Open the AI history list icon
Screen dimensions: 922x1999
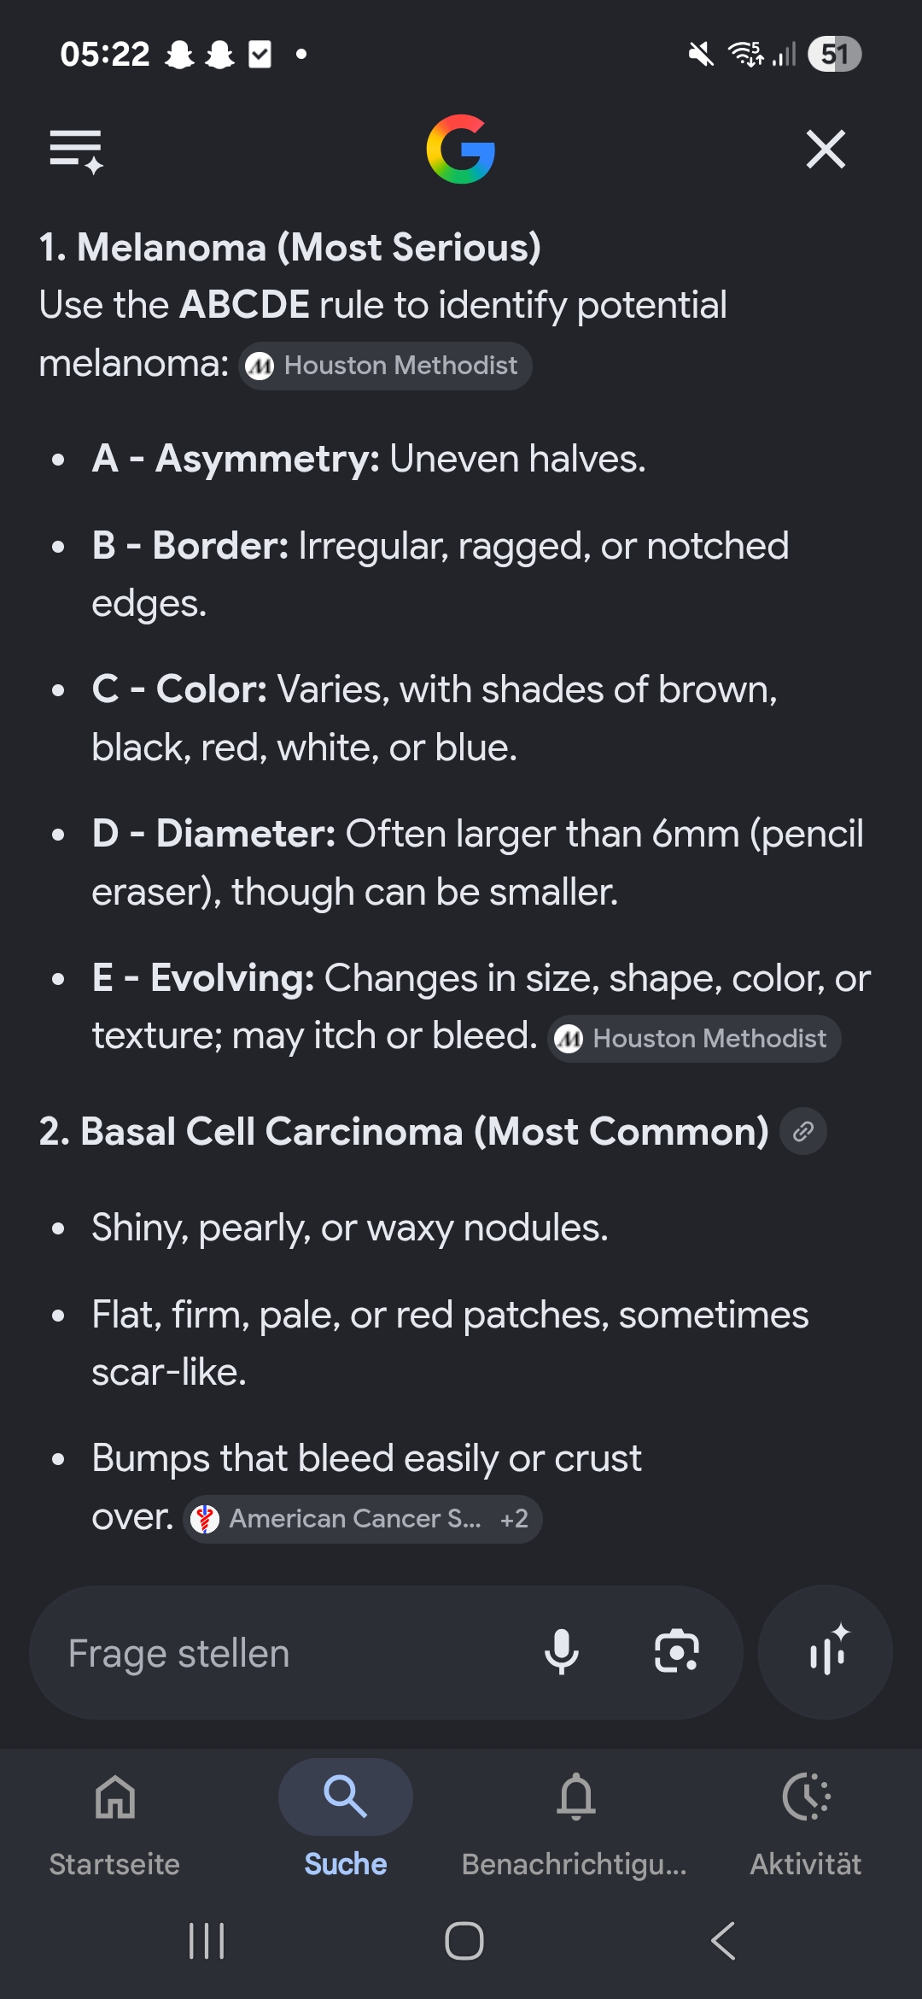[x=76, y=151]
